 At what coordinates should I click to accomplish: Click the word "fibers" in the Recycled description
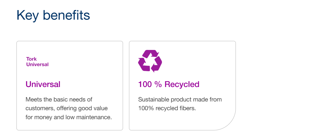[x=187, y=108]
